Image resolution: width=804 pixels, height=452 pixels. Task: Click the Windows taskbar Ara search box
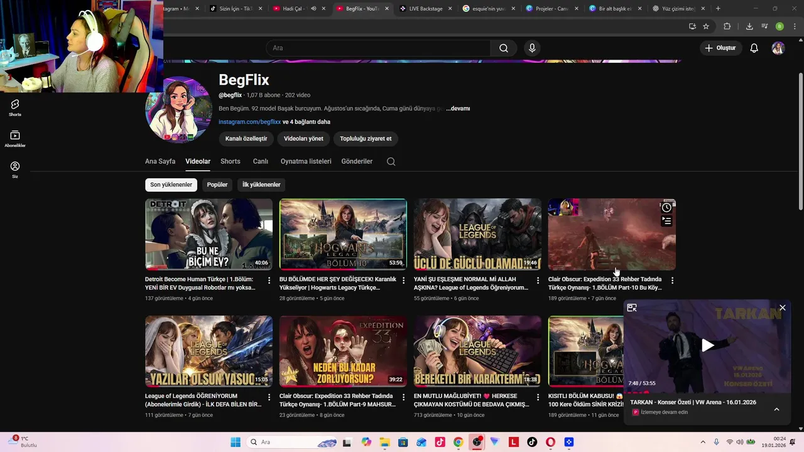point(292,442)
